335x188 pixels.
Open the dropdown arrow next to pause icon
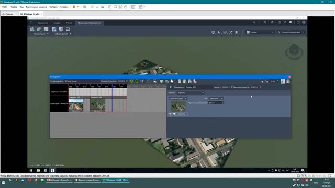78,7
